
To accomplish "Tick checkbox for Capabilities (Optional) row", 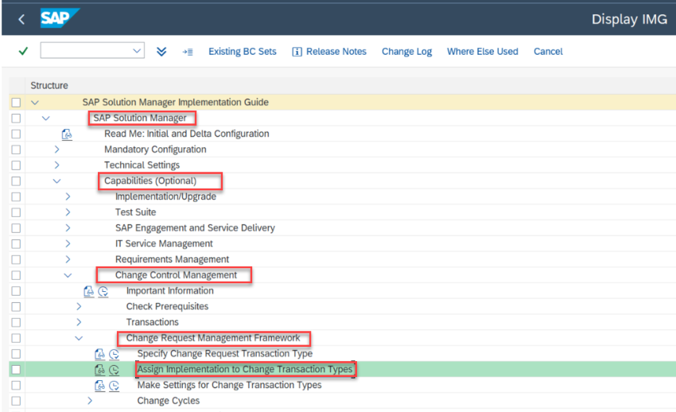I will tap(16, 181).
